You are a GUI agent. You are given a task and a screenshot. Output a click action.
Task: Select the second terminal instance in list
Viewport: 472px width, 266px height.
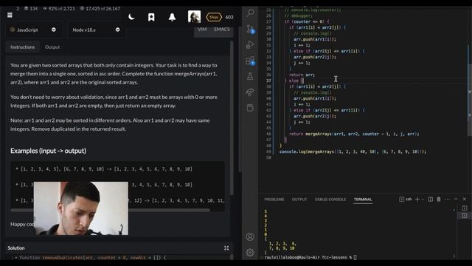point(465,216)
